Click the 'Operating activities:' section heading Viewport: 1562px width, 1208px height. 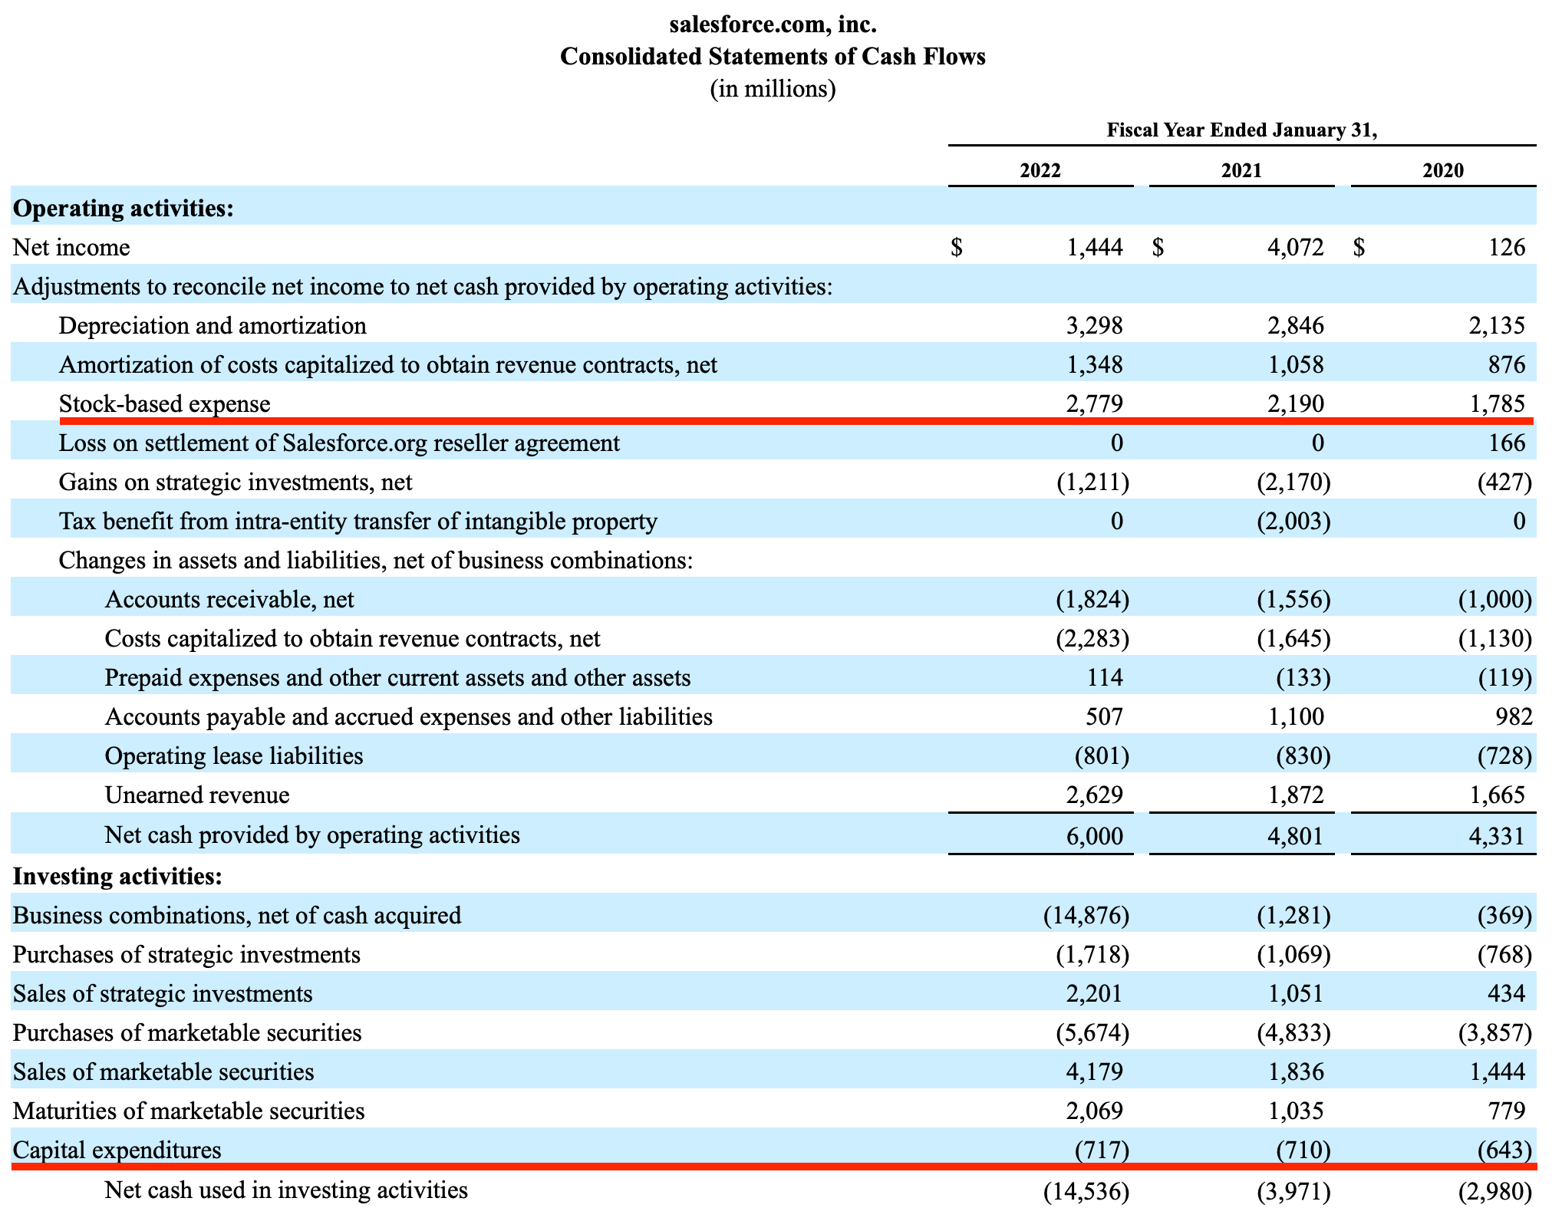[124, 208]
